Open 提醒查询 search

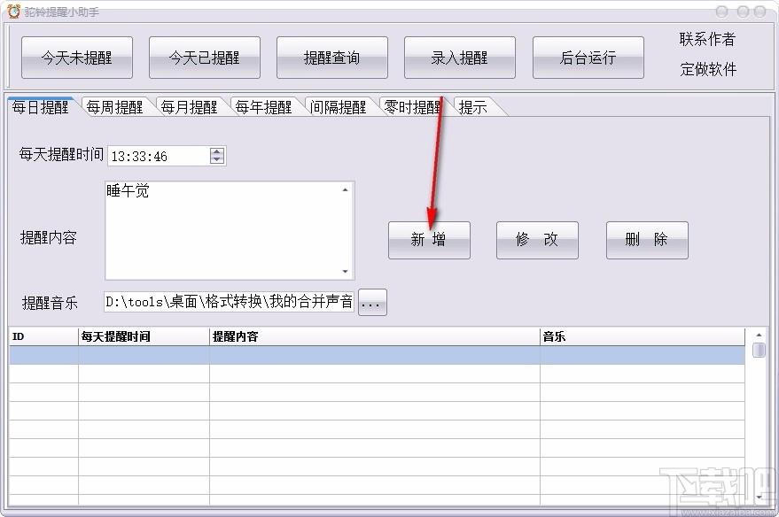point(332,58)
